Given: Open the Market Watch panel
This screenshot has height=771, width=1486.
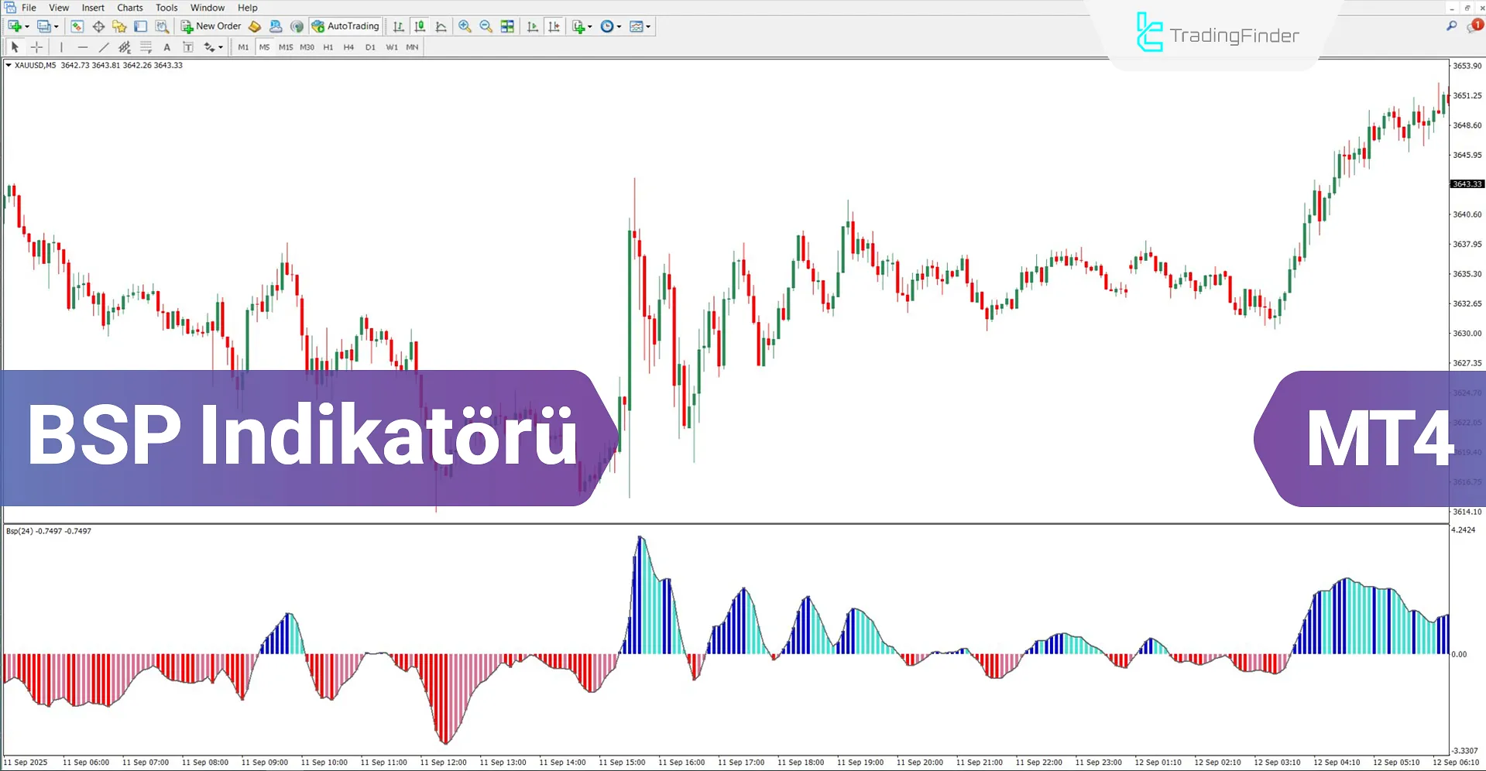Looking at the screenshot, I should (x=77, y=26).
